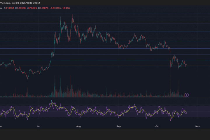Select the topmost horizontal level line
Screen dimensions: 210x140
(x=105, y=13)
